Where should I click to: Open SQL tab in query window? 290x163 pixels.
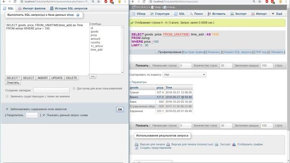9,9
